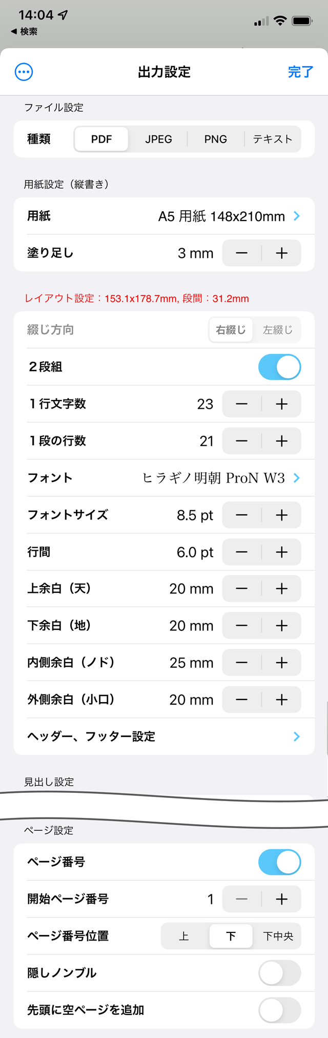Open 用紙 paper size selection
The width and height of the screenshot is (328, 1038).
coord(164,216)
